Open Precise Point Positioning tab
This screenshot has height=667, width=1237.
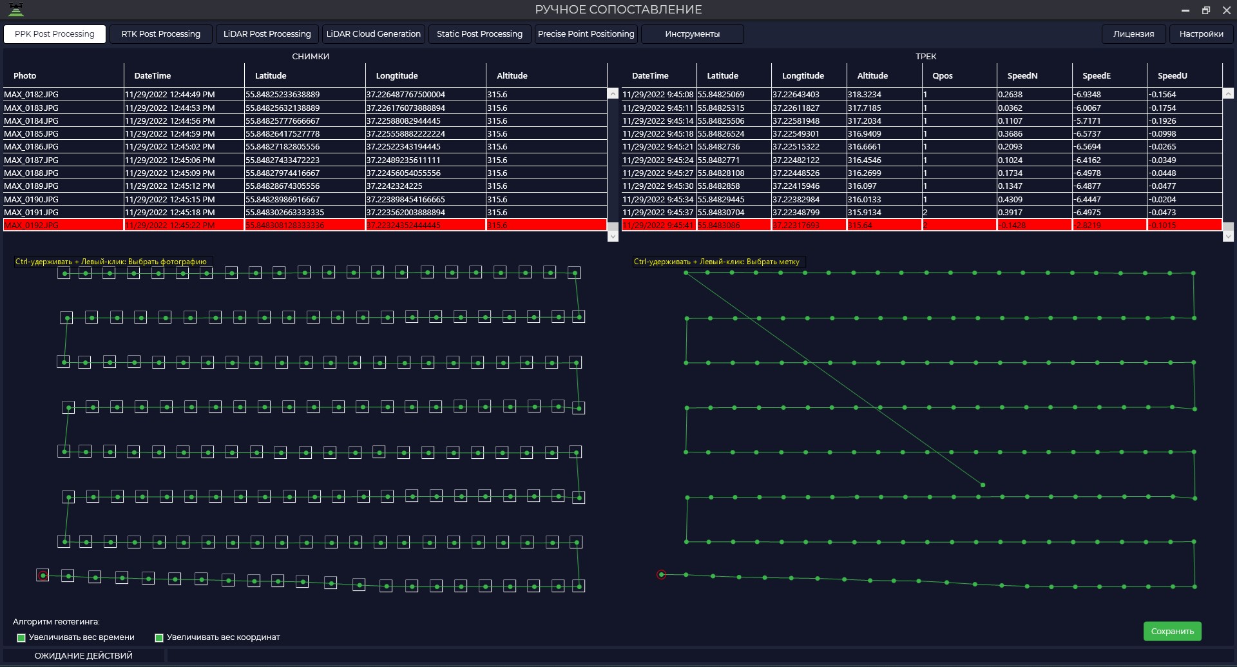tap(586, 34)
